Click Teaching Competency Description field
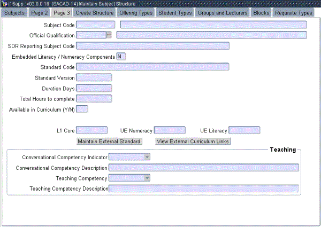The image size is (321, 227). click(204, 189)
